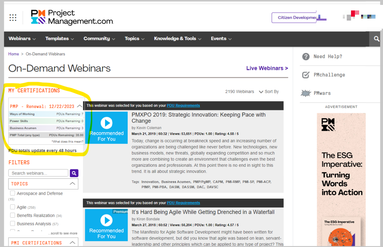Collapse the PMP Renewal certification panel
The height and width of the screenshot is (247, 383).
79,106
